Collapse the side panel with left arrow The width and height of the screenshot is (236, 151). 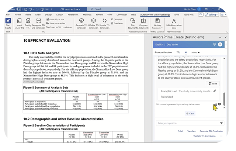tap(226, 44)
